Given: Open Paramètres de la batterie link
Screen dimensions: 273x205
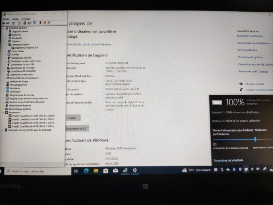Looking at the screenshot, I should click(x=228, y=160).
